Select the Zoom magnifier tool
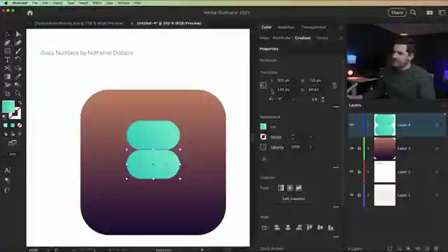The width and height of the screenshot is (448, 252). coord(18,93)
